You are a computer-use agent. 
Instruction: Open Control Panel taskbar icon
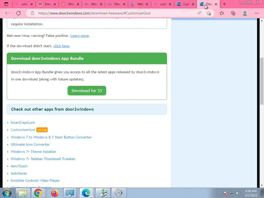coord(70,193)
